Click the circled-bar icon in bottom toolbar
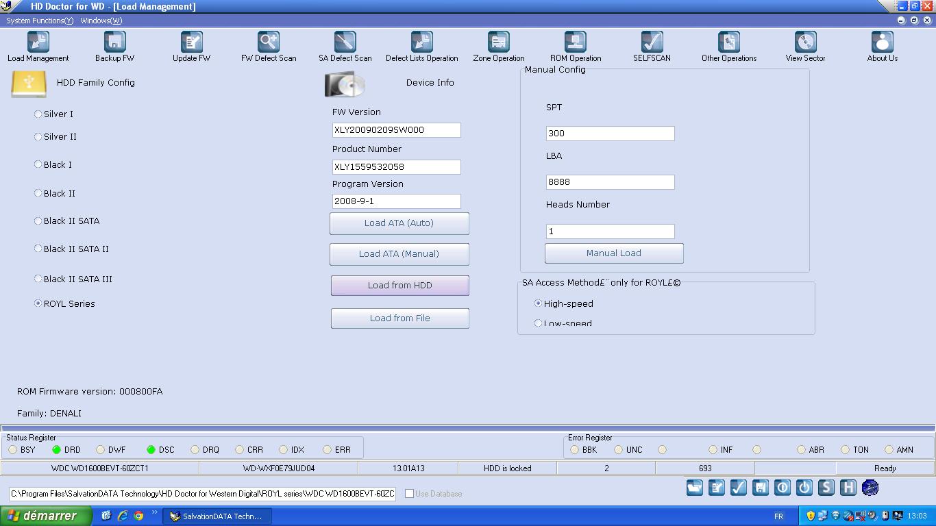This screenshot has height=526, width=936. (x=783, y=488)
